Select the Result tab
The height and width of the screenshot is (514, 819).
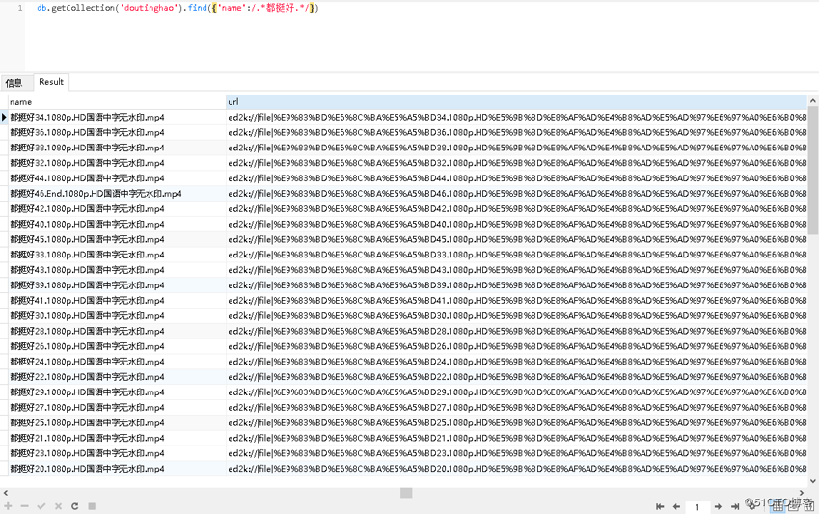51,82
